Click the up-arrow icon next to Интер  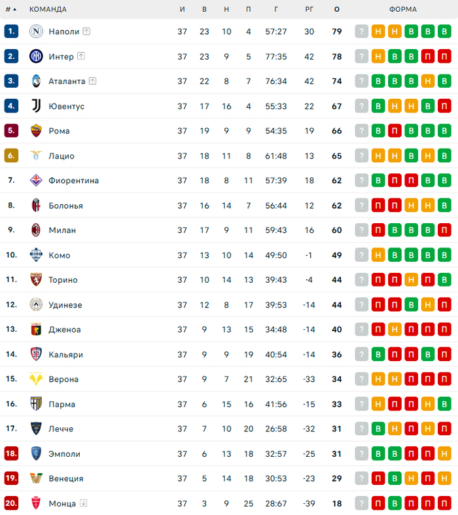81,56
